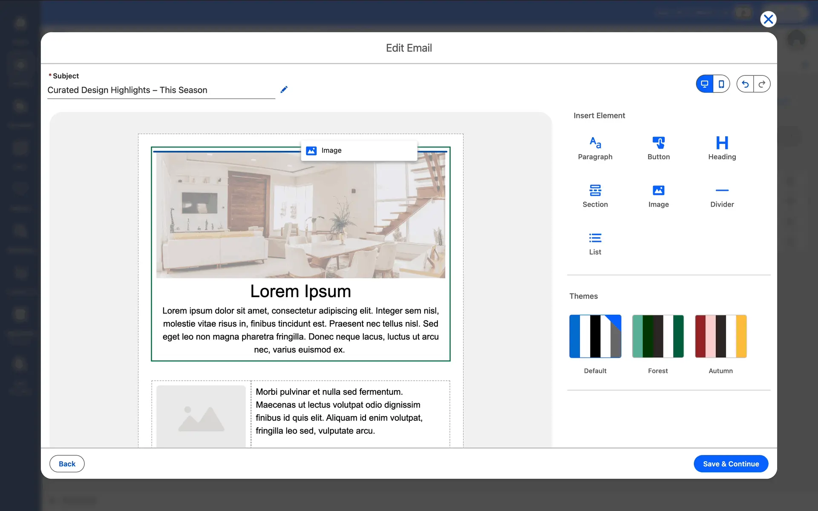Image resolution: width=818 pixels, height=511 pixels.
Task: Click the Back button
Action: [x=67, y=464]
